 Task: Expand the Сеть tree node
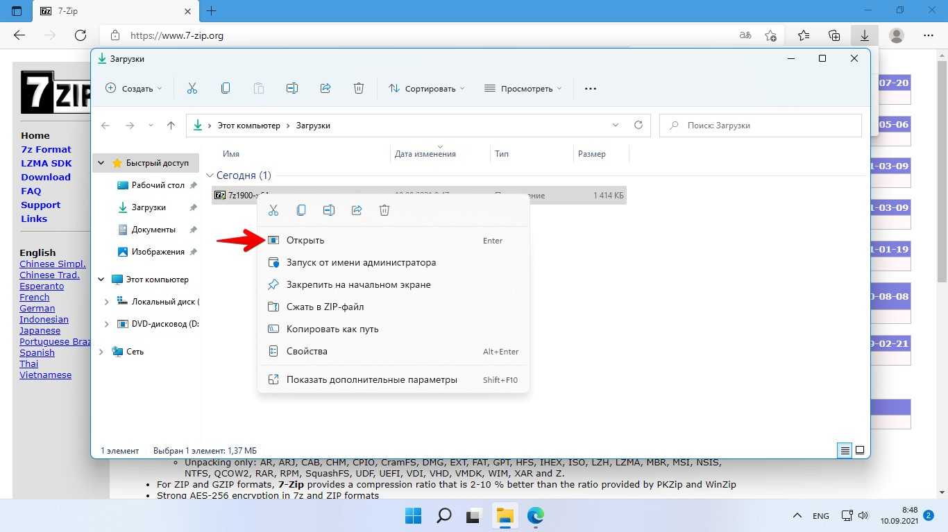[x=101, y=352]
